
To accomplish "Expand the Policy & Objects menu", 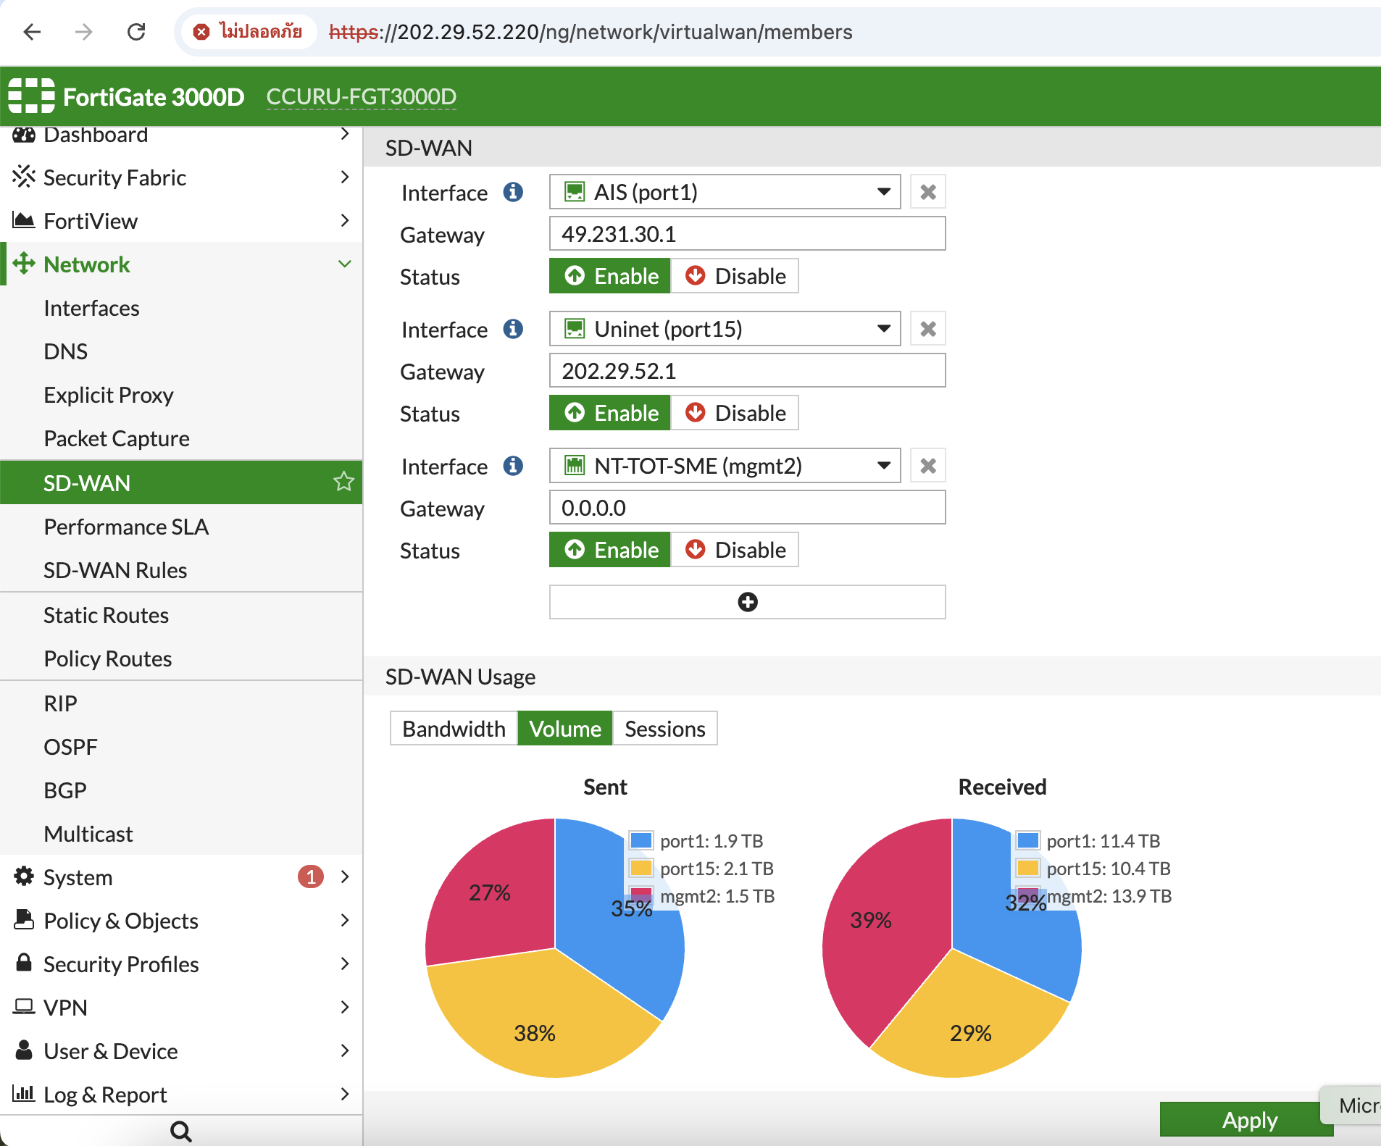I will tap(345, 920).
